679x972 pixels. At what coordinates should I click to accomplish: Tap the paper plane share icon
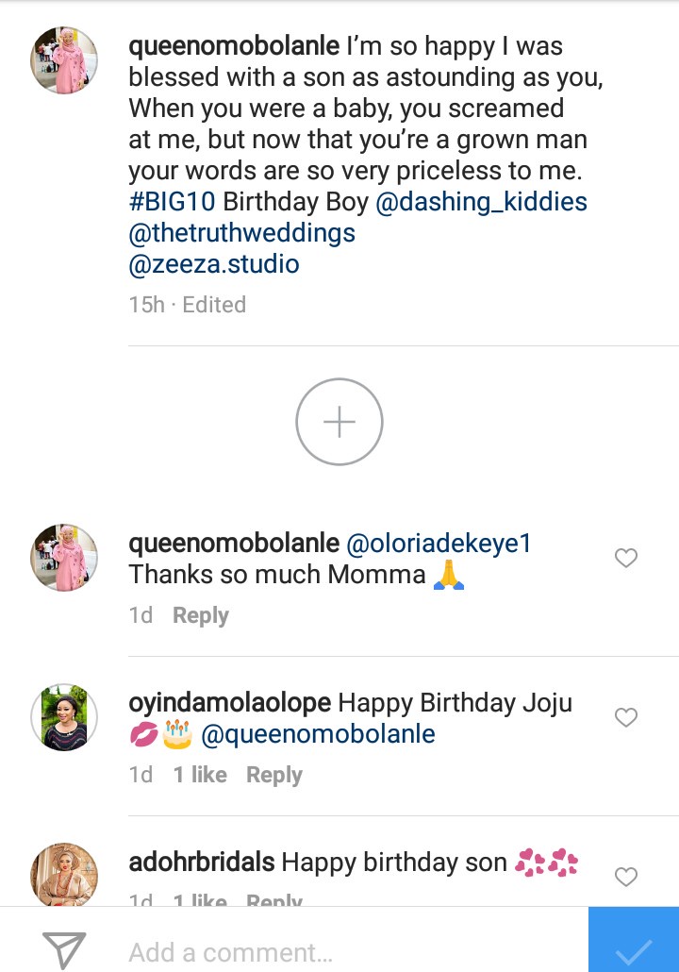[64, 949]
